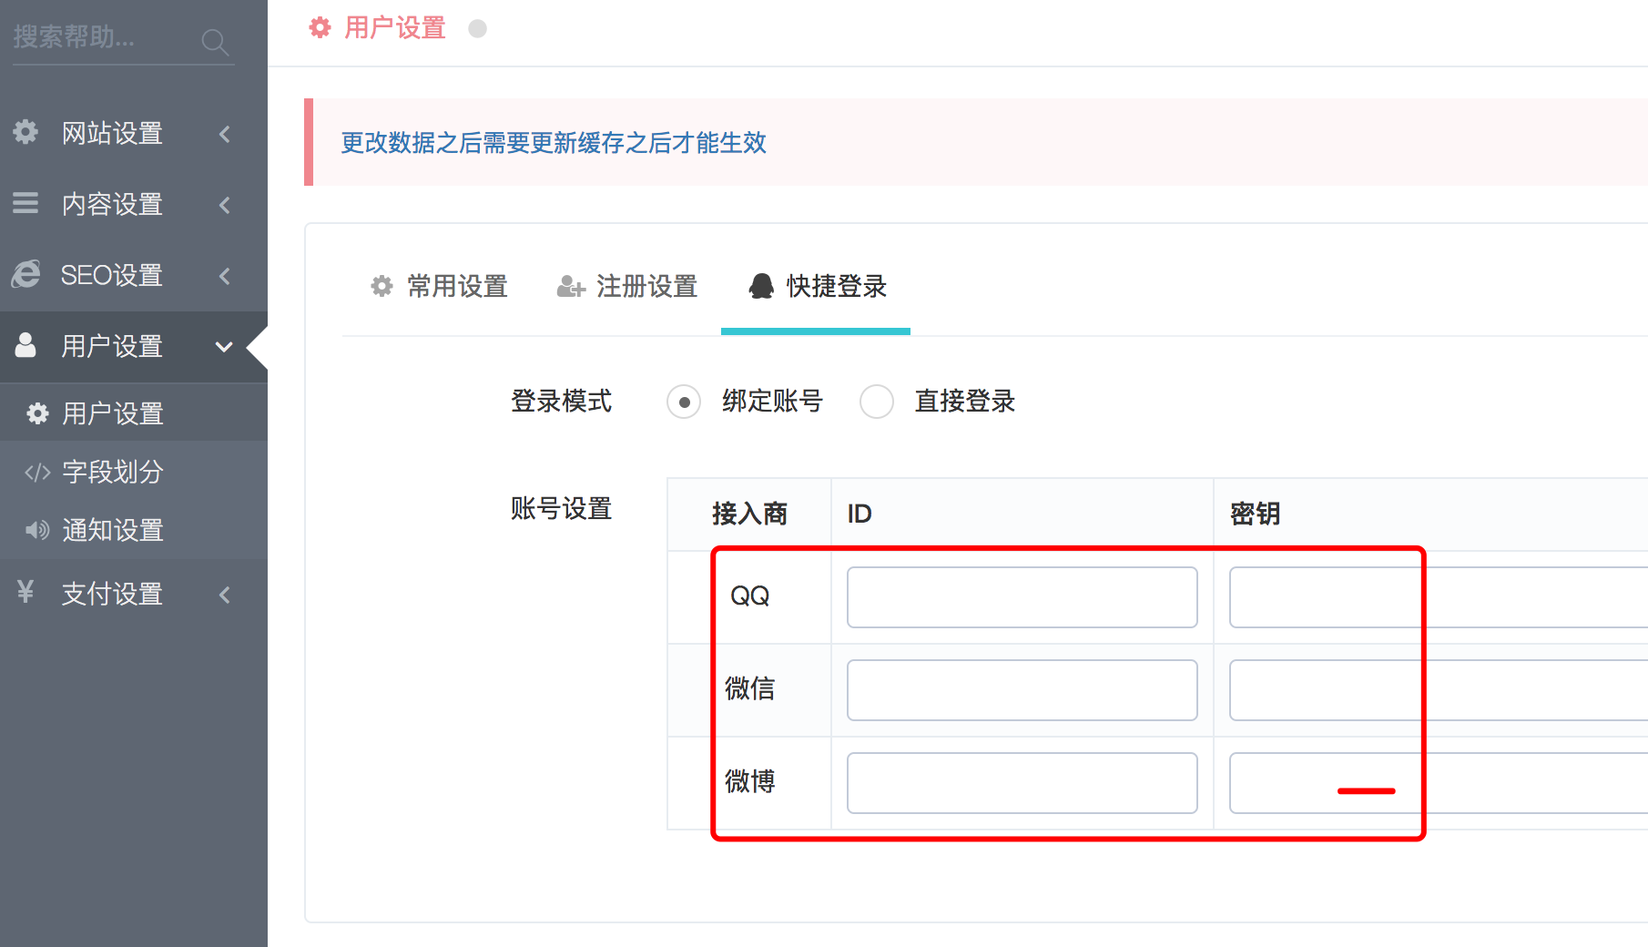
Task: Click the 网站设置 gear icon
Action: [25, 132]
